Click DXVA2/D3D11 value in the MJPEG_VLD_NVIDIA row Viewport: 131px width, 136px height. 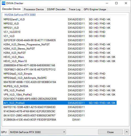pyautogui.click(x=76, y=86)
